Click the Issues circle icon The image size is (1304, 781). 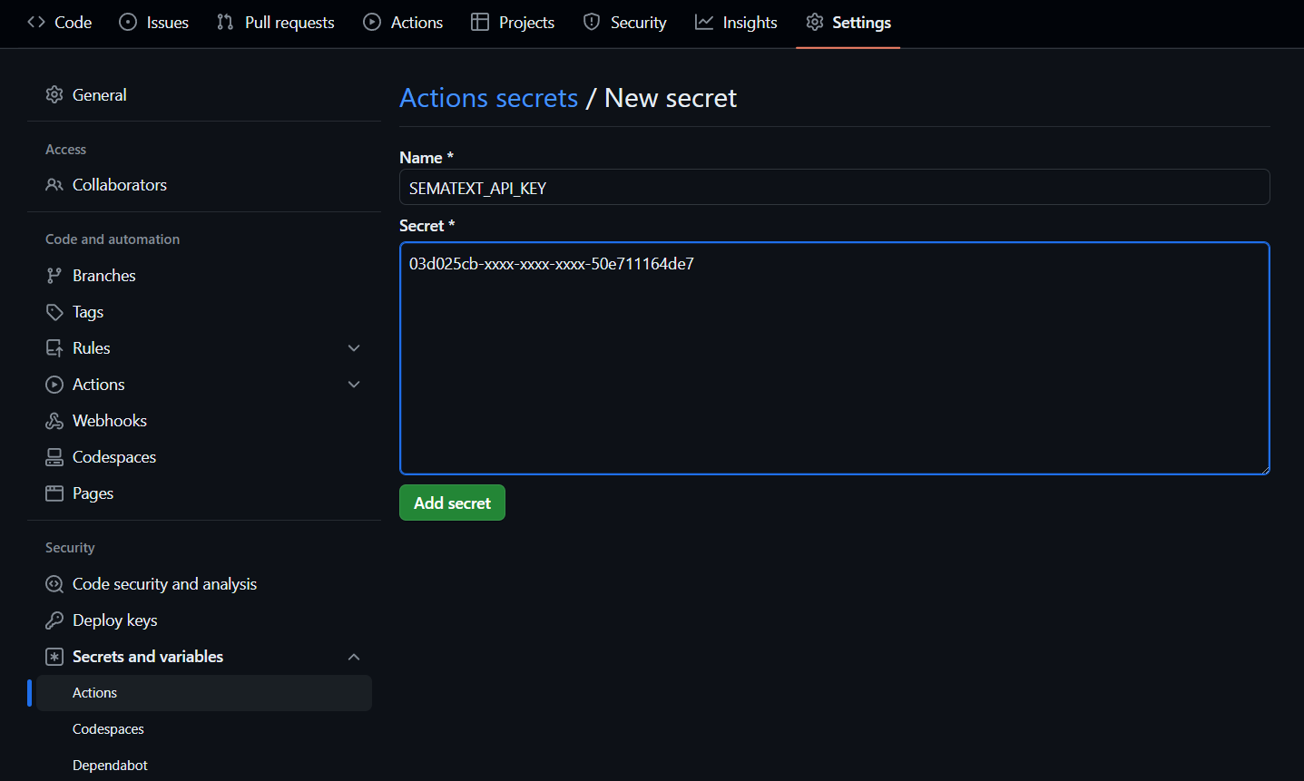click(128, 22)
